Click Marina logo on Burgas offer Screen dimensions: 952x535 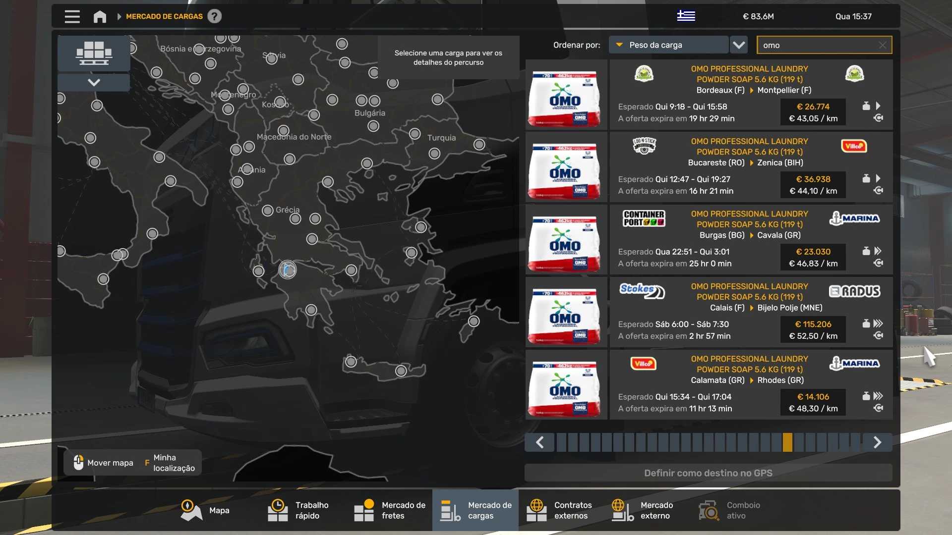pyautogui.click(x=854, y=218)
